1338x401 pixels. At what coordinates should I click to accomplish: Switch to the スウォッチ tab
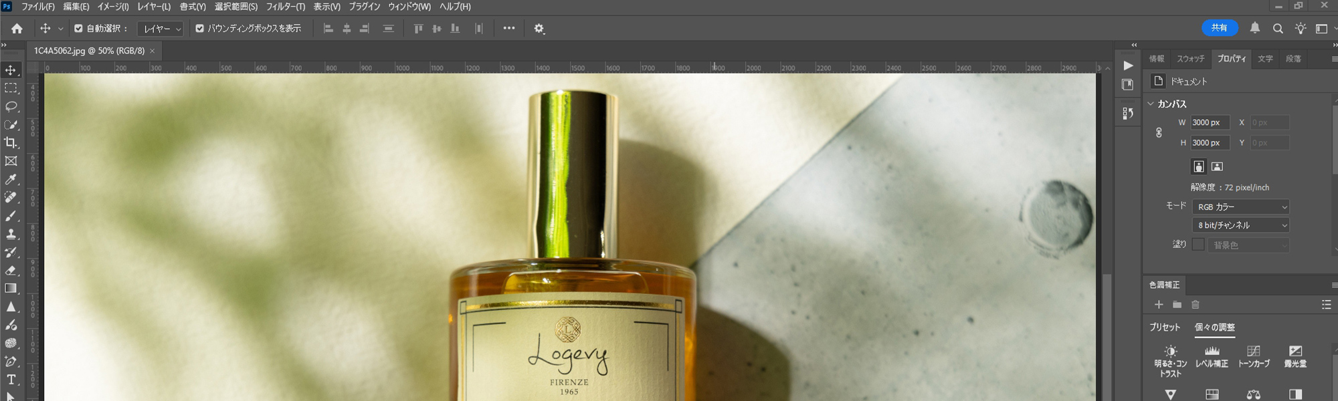[x=1190, y=59]
